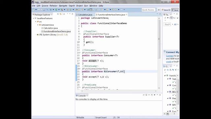The image size is (211, 119).
Task: Open the Source menu
Action: click(x=45, y=6)
